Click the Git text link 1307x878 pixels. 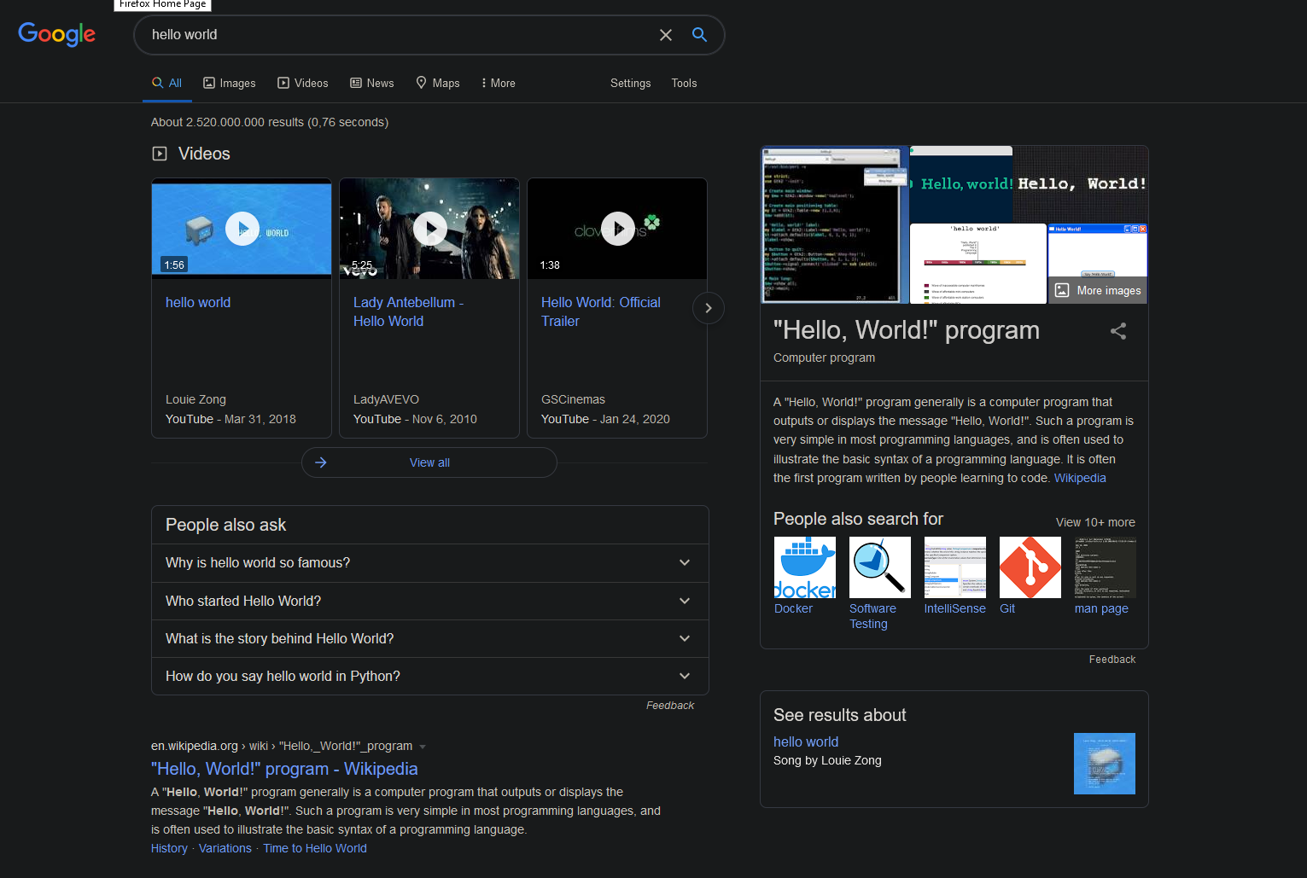coord(1007,608)
